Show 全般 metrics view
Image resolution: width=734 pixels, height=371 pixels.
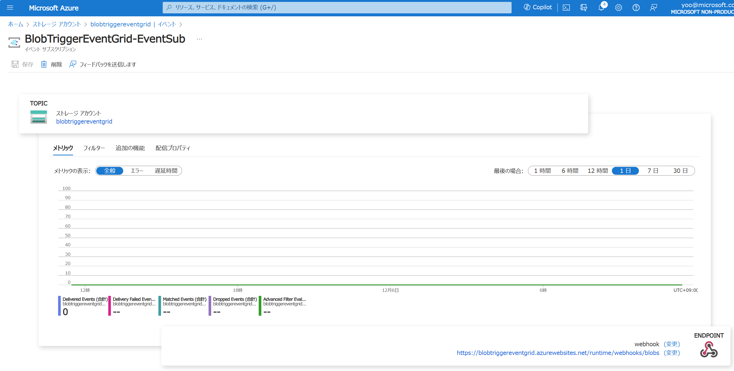(109, 171)
